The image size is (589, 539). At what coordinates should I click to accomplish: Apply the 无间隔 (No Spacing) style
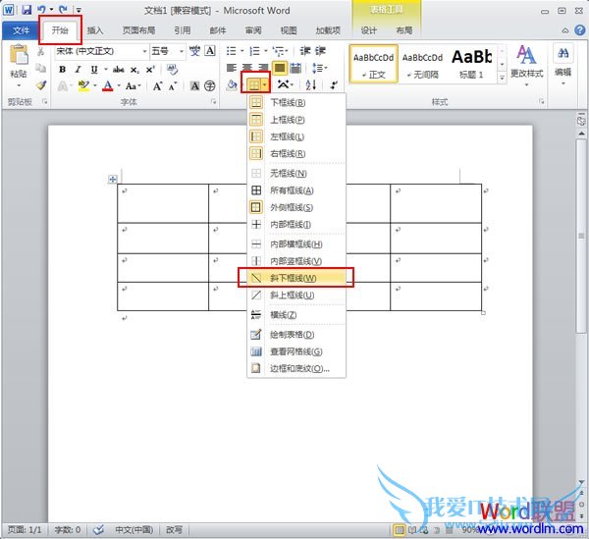(x=422, y=64)
